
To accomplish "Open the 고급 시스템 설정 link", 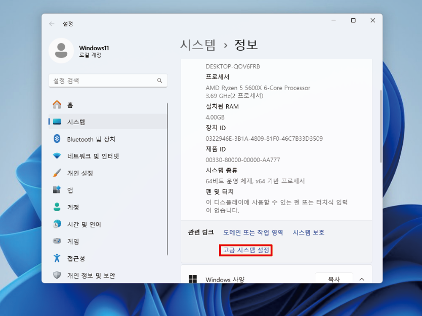I will tap(246, 250).
